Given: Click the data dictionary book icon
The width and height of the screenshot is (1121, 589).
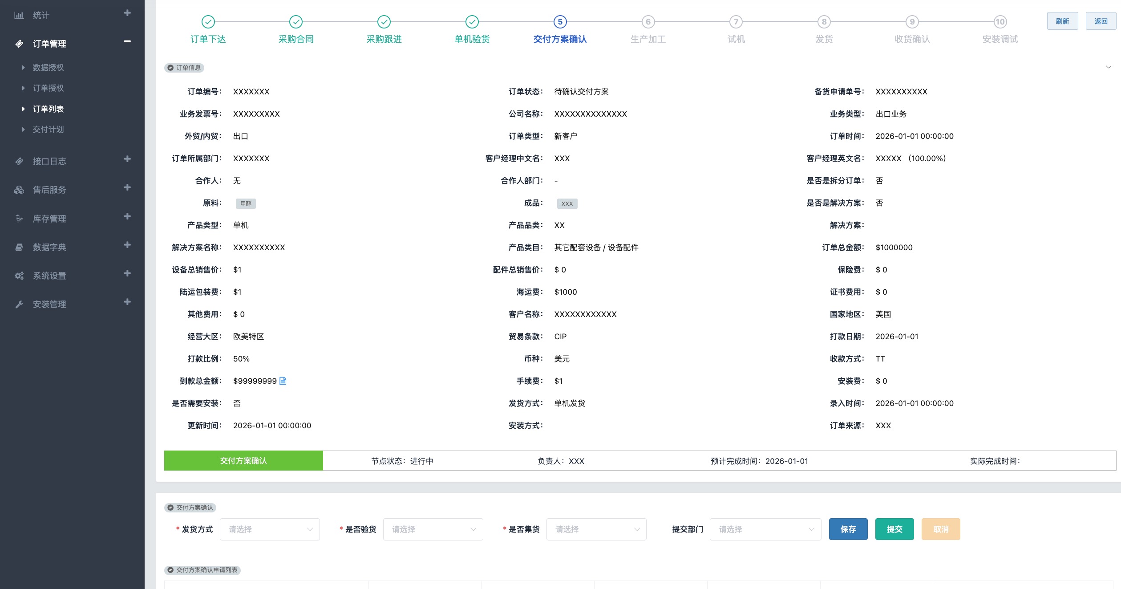Looking at the screenshot, I should pos(19,247).
